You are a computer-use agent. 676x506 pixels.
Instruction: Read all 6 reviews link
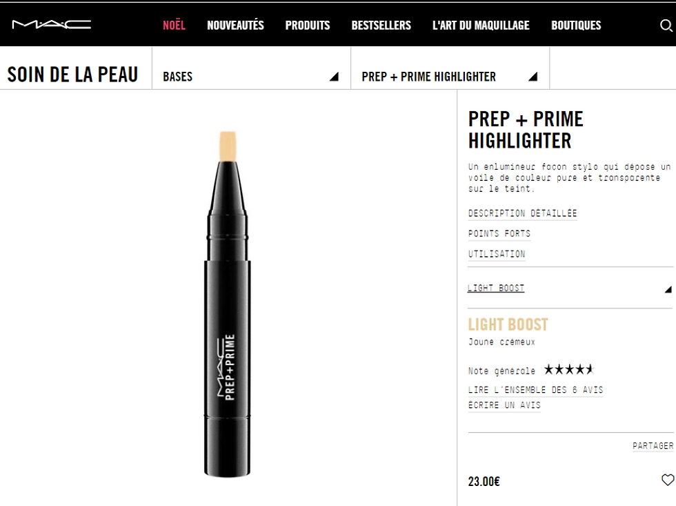coord(535,390)
